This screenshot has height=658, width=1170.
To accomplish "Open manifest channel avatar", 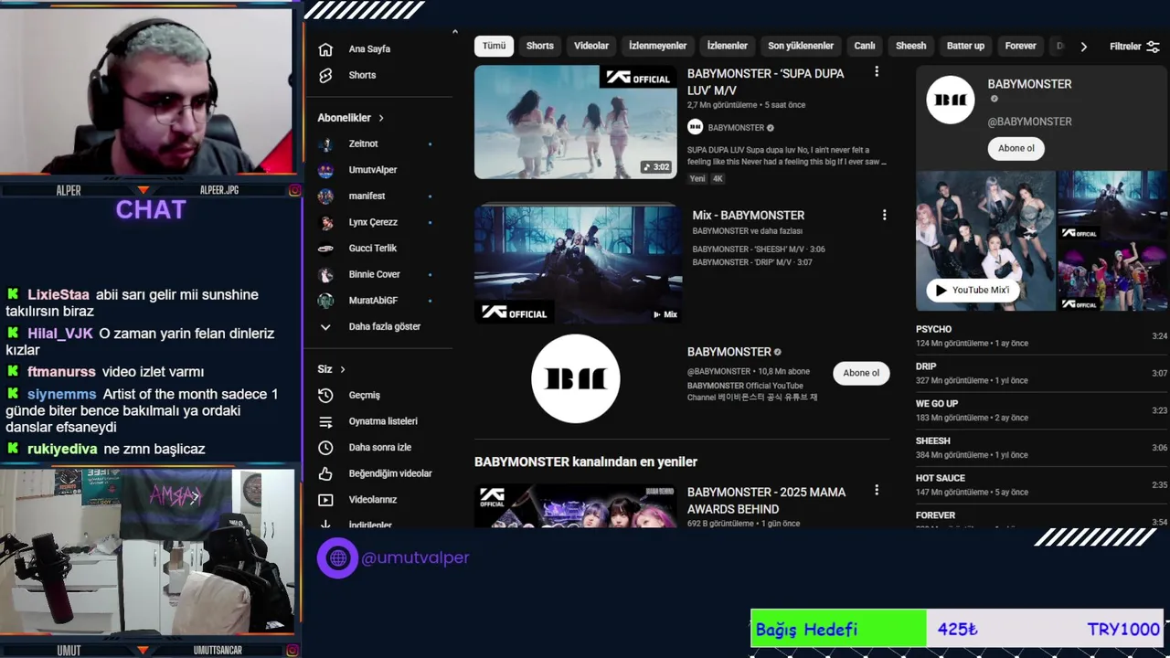I will point(325,196).
